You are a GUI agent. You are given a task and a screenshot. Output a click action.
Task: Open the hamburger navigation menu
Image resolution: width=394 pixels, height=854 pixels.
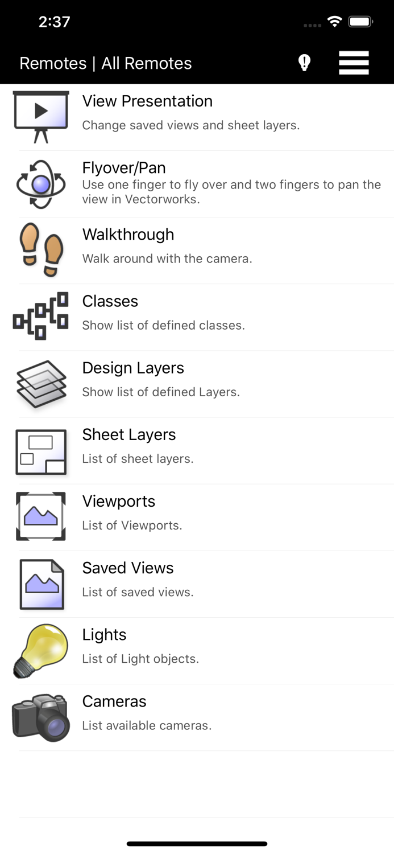354,63
